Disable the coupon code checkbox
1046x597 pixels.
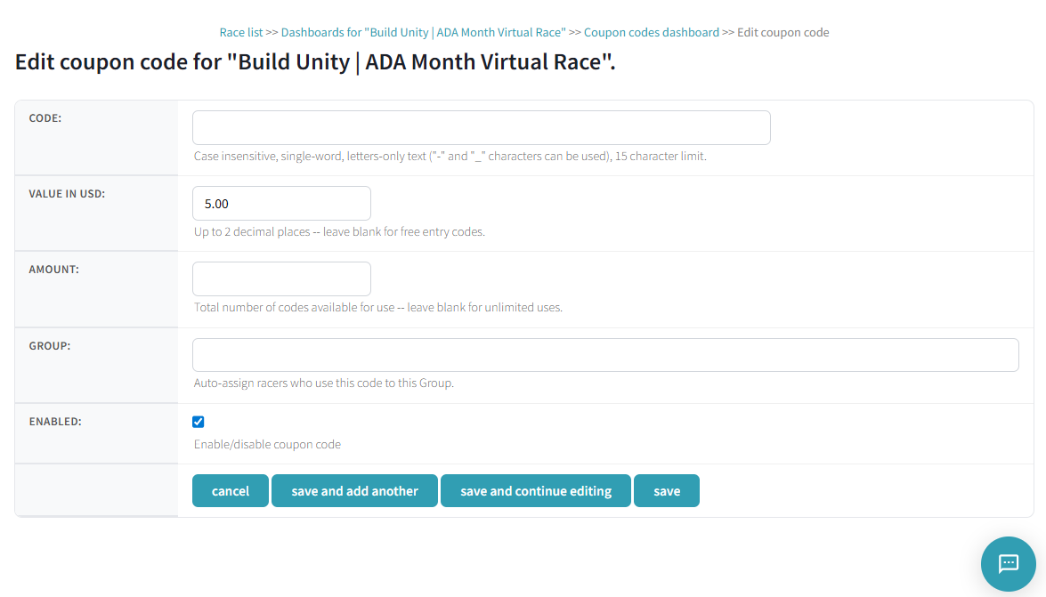[198, 421]
